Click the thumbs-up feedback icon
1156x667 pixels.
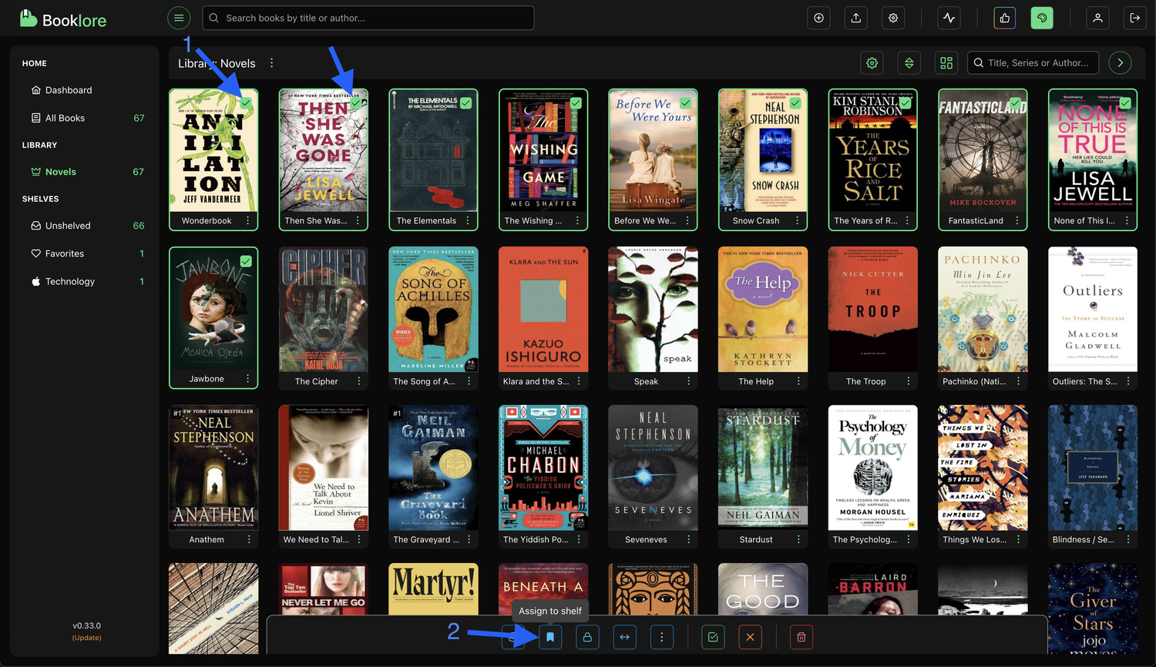1004,18
